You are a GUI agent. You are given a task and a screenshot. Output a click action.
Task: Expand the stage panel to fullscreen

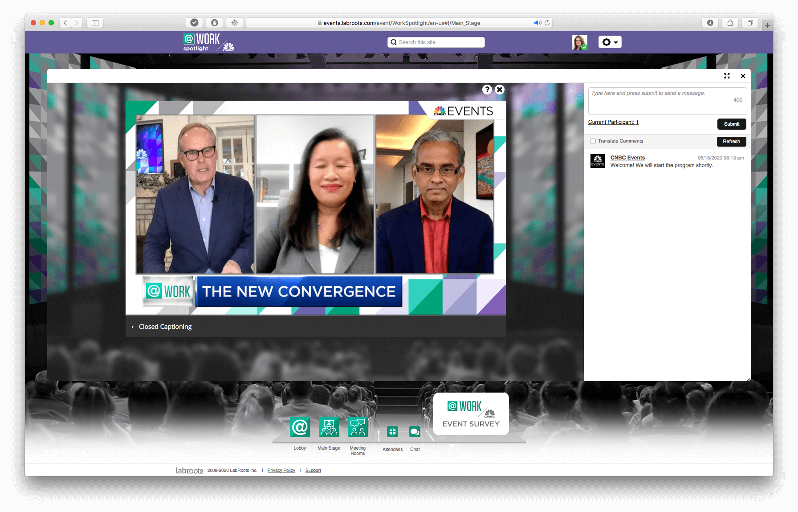(727, 76)
